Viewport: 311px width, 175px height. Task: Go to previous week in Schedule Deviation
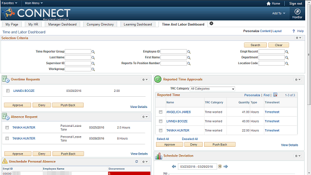(174, 166)
